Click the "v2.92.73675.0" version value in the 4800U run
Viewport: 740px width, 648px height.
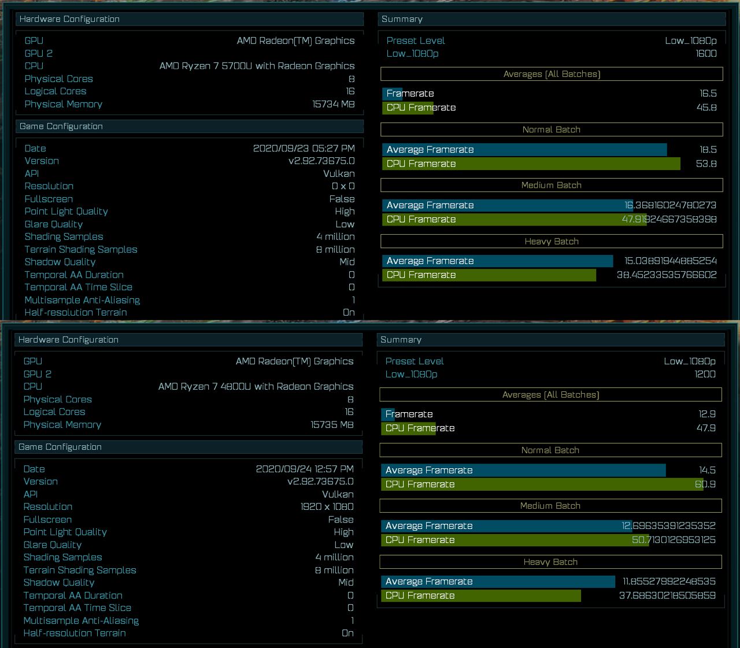[x=320, y=482]
